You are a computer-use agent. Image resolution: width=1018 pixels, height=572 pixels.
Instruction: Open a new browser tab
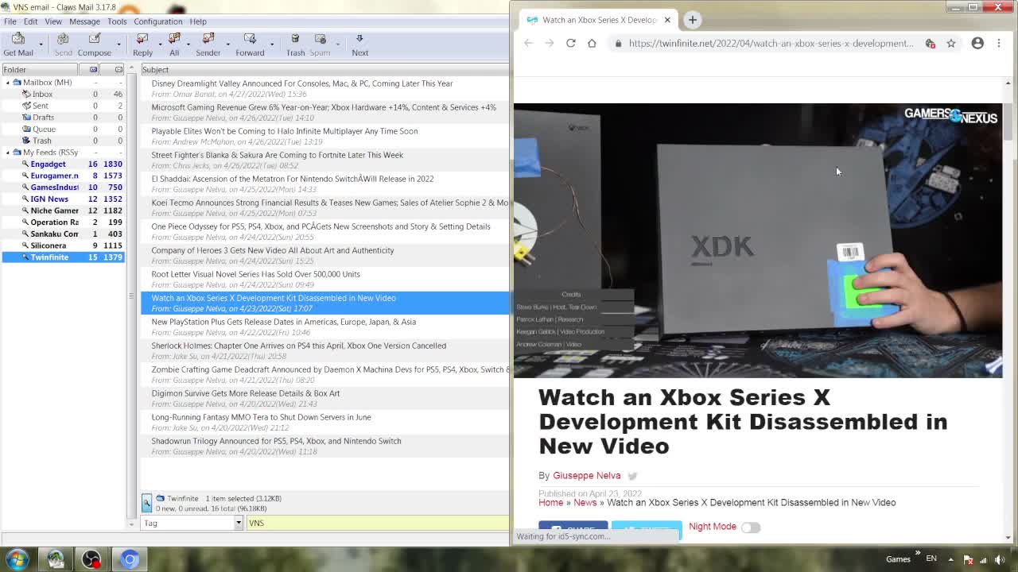[x=692, y=20]
